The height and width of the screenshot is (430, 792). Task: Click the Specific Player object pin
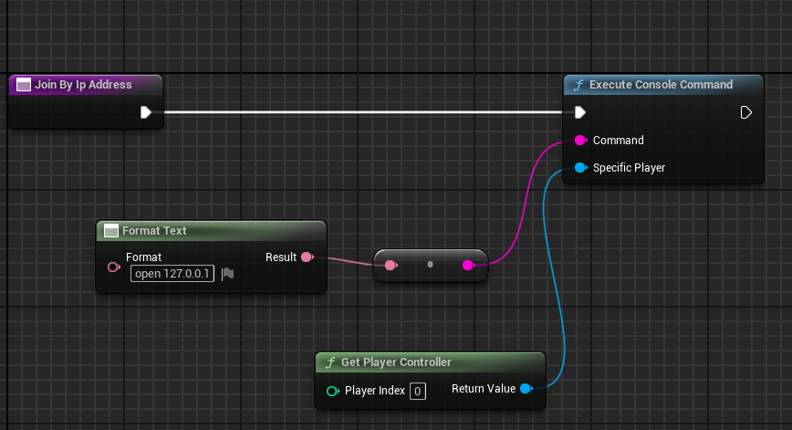tap(581, 167)
